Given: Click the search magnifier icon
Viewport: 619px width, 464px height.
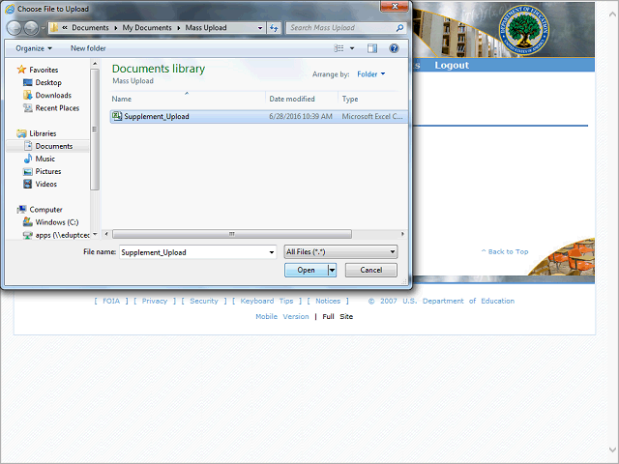Looking at the screenshot, I should pos(399,28).
